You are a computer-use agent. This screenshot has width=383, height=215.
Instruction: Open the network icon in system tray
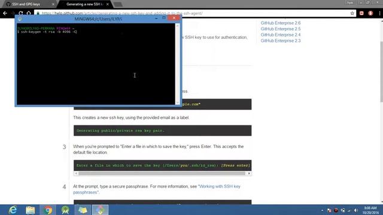(349, 210)
